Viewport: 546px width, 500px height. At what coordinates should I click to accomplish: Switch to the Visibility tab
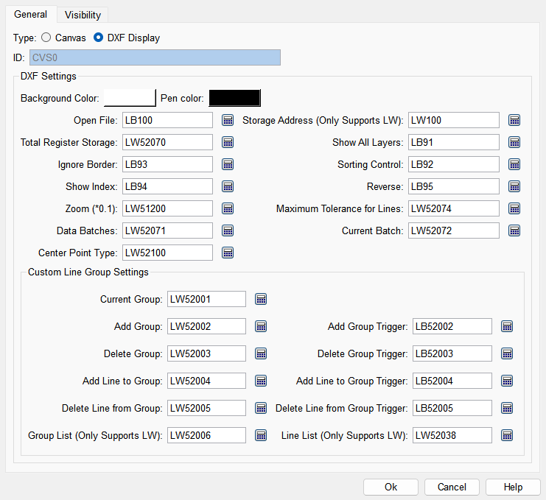83,15
